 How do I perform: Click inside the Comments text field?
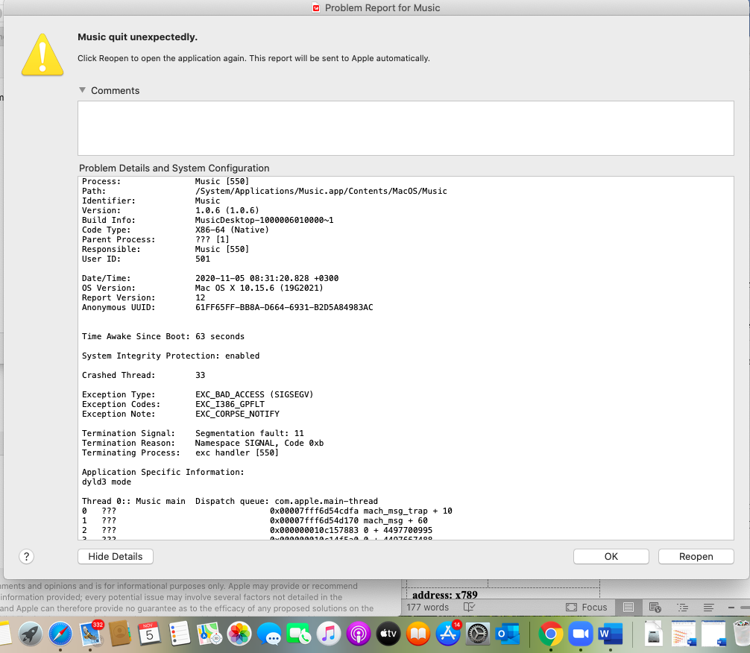(406, 128)
